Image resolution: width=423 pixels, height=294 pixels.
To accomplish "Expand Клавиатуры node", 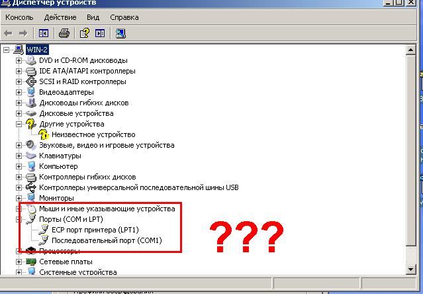I will click(x=19, y=156).
